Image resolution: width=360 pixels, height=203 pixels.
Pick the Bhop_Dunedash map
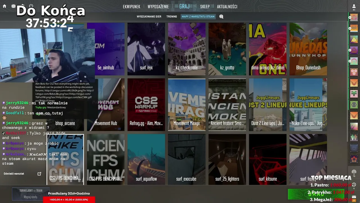(x=308, y=49)
